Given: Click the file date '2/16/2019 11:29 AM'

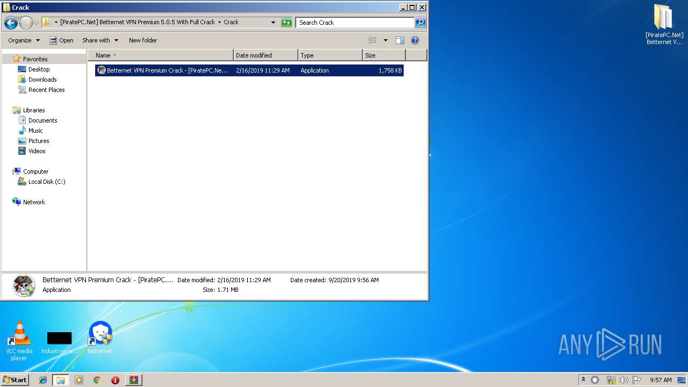Looking at the screenshot, I should click(263, 70).
